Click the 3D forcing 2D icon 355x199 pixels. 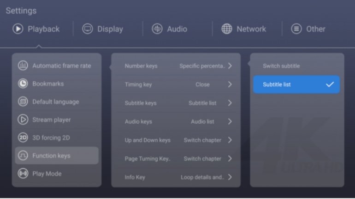(23, 137)
